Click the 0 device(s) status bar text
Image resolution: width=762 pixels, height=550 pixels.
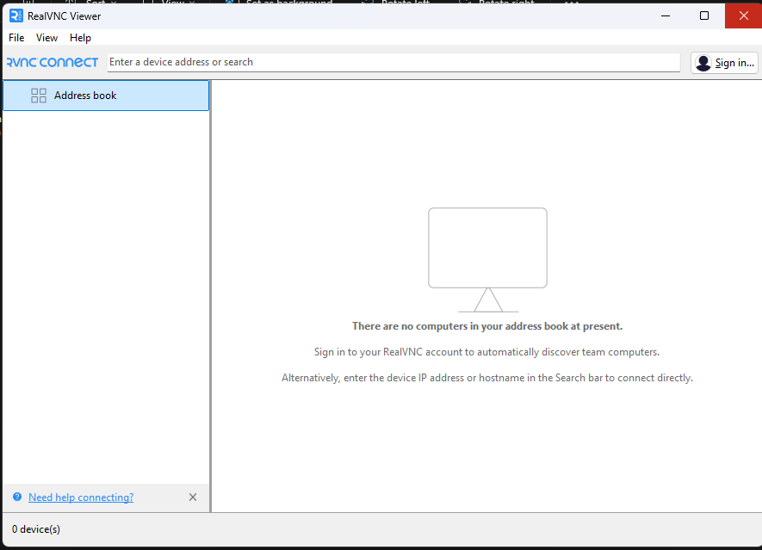(x=35, y=528)
